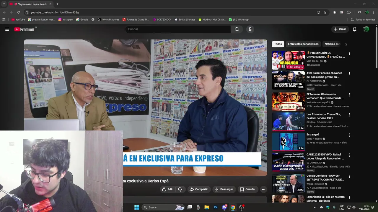Save video with Guardar button
378x212 pixels.
[x=248, y=189]
